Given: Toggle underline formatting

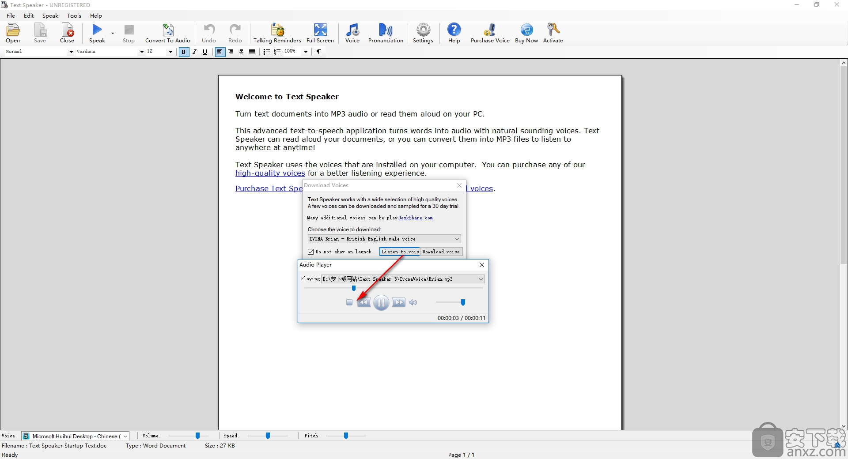Looking at the screenshot, I should coord(205,52).
